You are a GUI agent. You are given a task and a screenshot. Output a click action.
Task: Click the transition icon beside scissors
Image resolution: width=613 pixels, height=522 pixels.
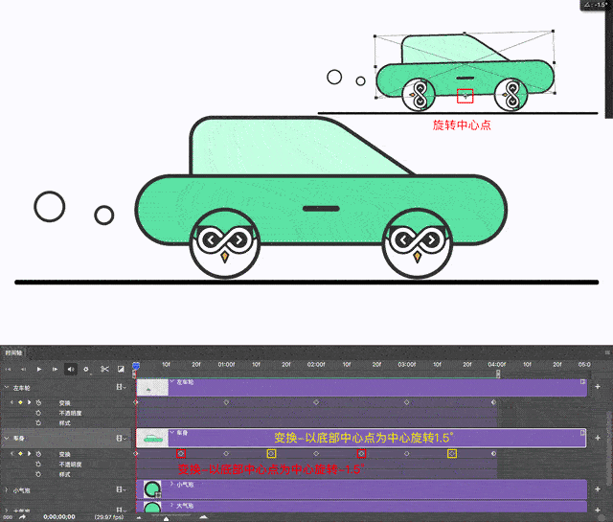click(x=121, y=369)
